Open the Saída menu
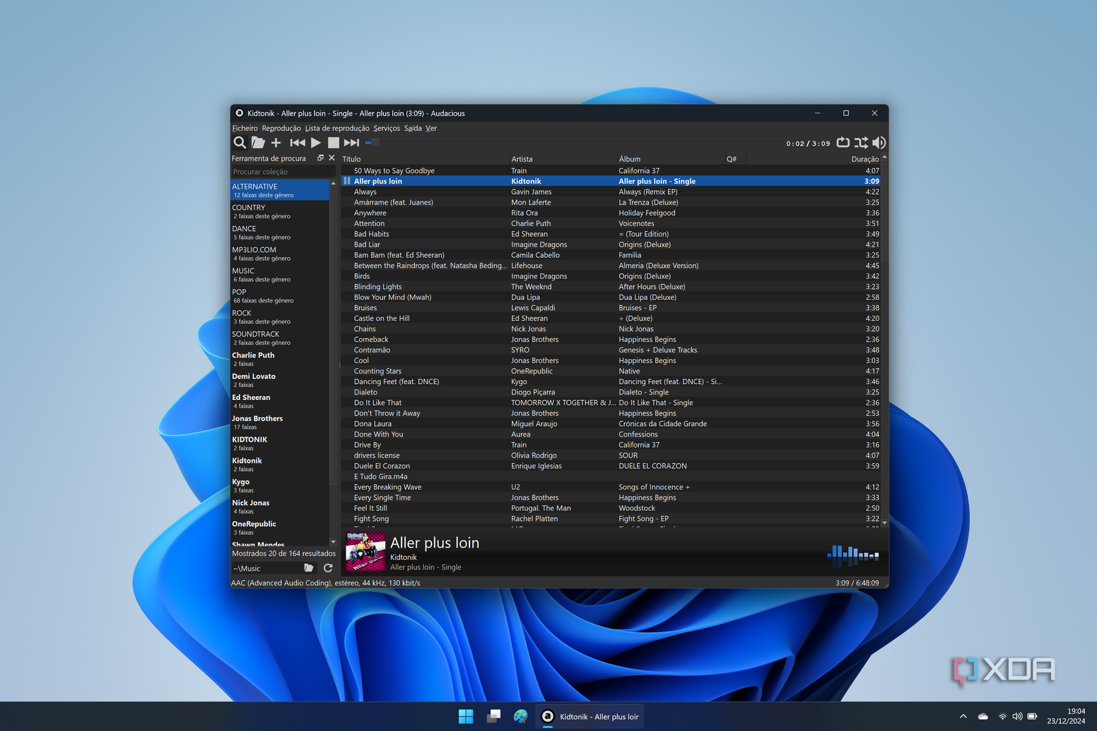 [413, 128]
